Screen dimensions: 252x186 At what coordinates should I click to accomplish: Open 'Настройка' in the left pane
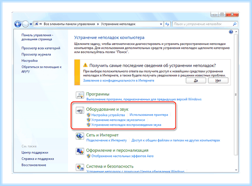pos(29,61)
